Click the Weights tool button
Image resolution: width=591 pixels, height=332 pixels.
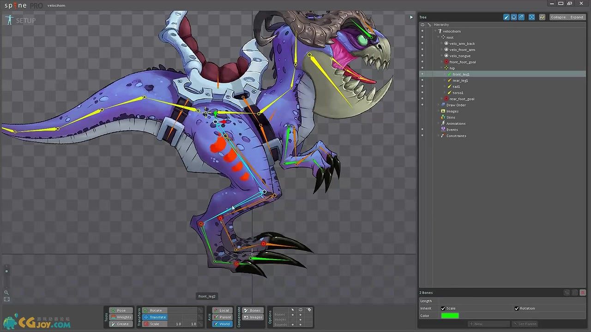[121, 317]
